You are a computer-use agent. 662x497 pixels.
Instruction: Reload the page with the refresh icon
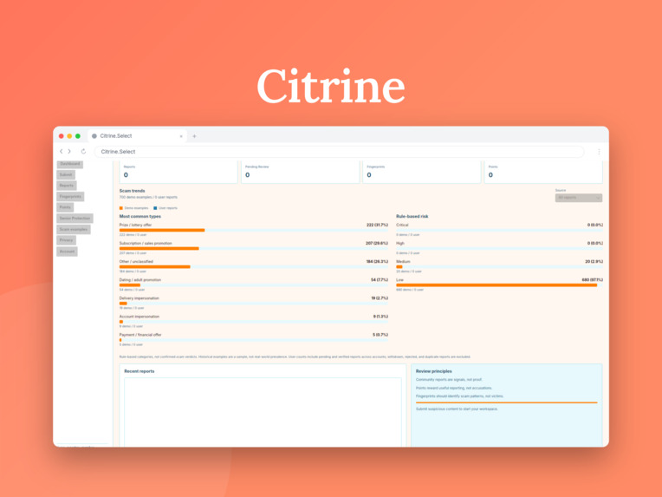[x=83, y=151]
